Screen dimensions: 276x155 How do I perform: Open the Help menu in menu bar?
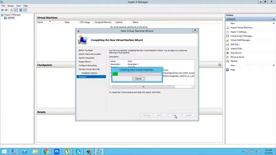[x=25, y=6]
